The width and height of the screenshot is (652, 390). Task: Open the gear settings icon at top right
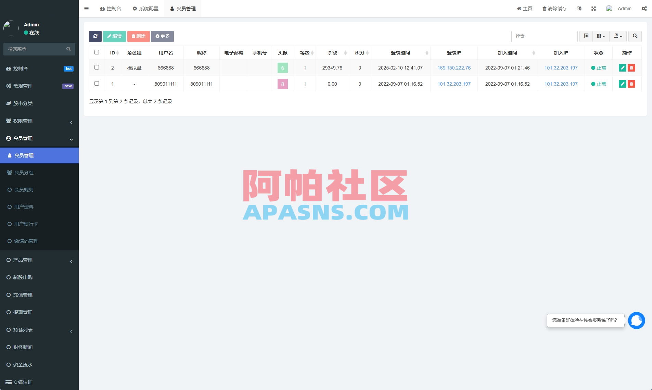pos(645,9)
